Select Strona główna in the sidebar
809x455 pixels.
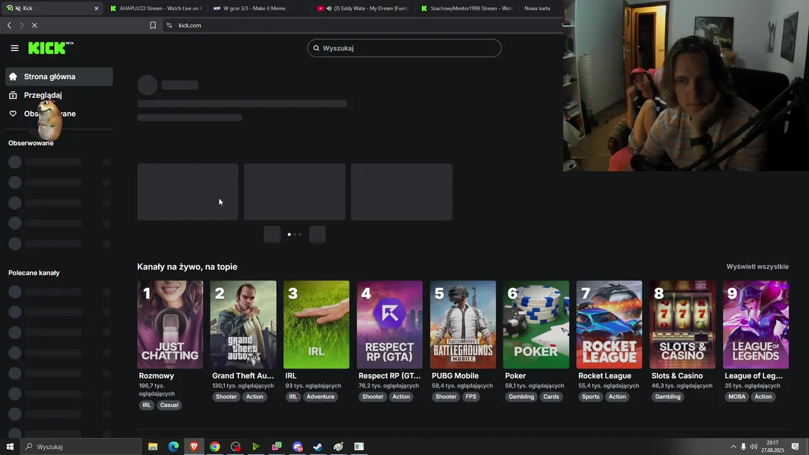coord(59,76)
